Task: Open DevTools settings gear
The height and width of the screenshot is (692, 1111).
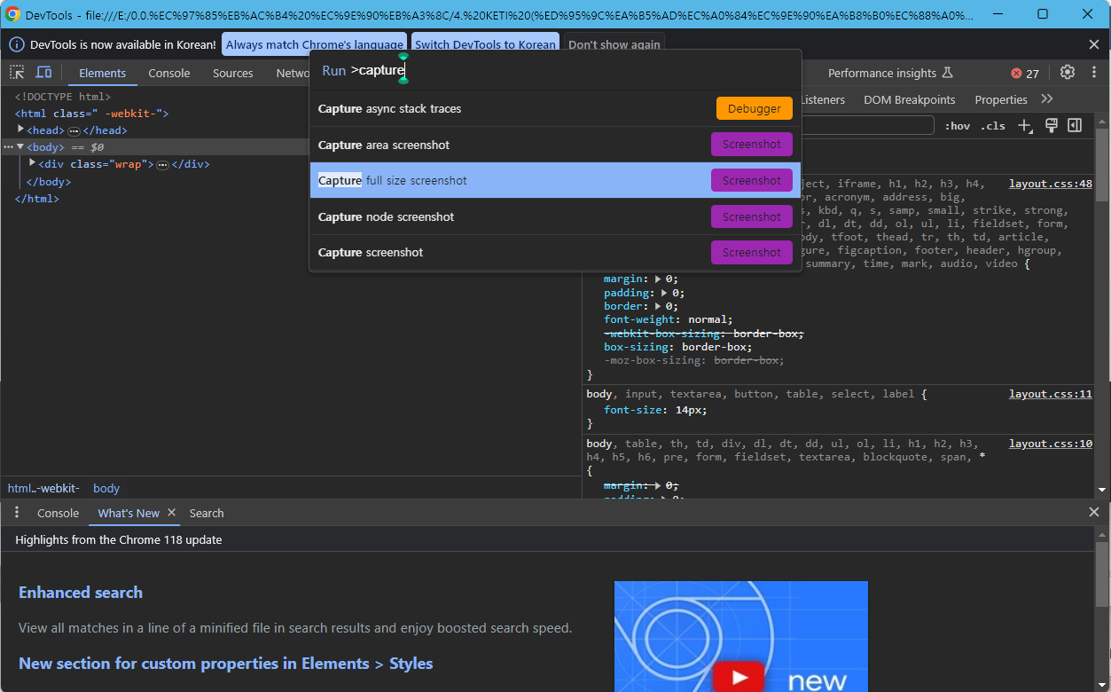Action: 1068,73
